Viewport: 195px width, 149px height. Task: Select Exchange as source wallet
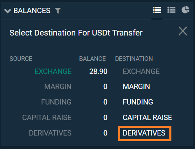coord(53,71)
